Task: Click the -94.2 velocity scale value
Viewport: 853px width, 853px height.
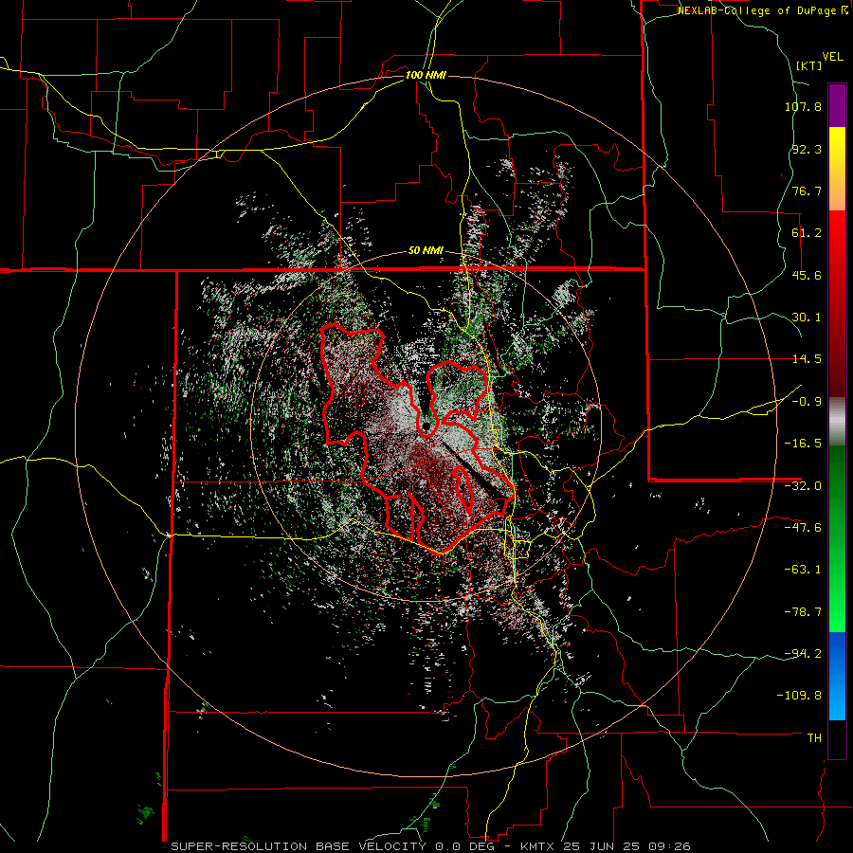Action: [803, 653]
